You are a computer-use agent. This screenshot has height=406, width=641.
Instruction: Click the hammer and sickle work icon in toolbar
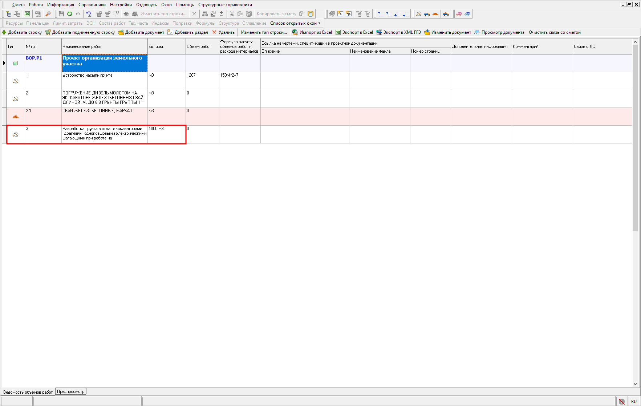pyautogui.click(x=418, y=14)
